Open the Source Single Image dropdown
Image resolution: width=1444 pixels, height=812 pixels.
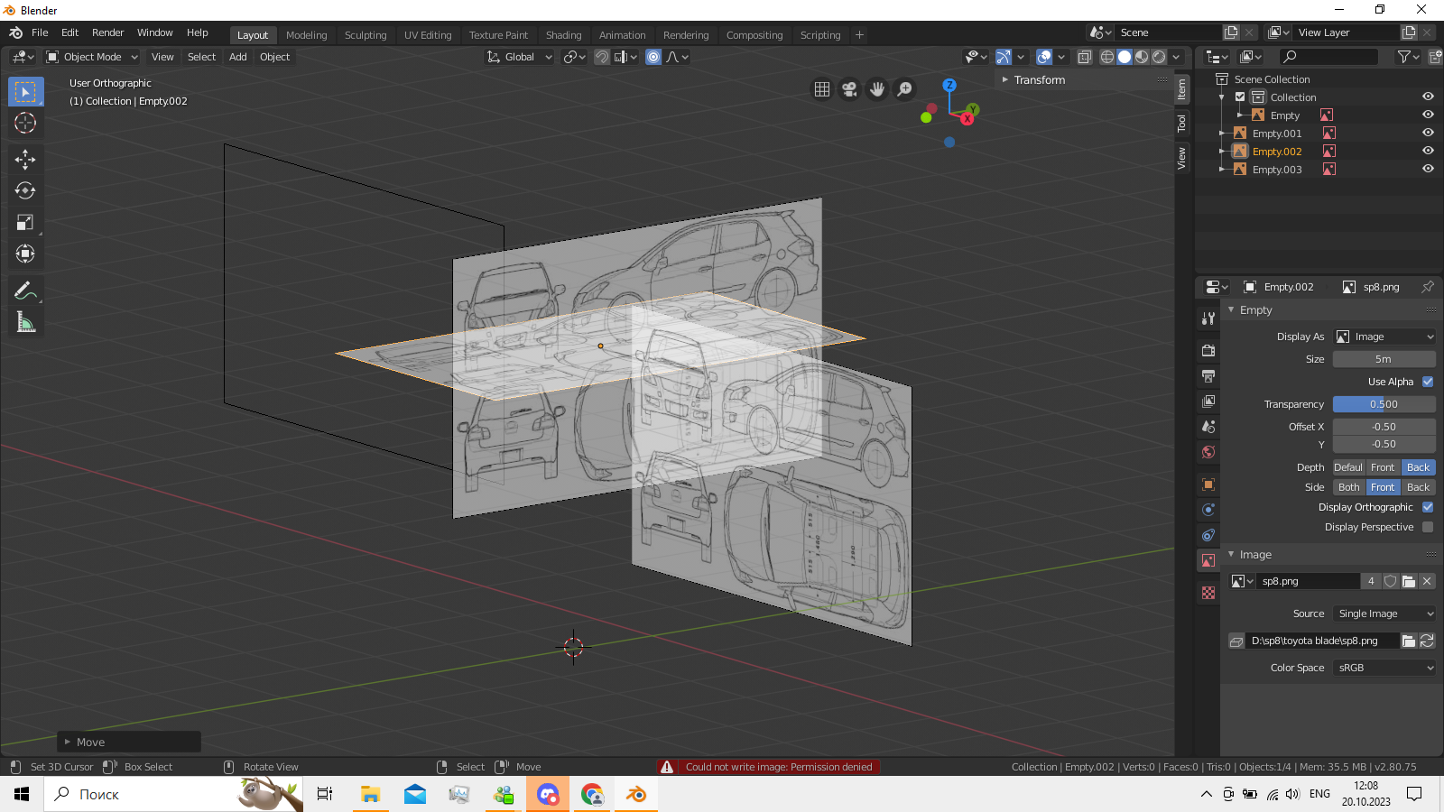pyautogui.click(x=1384, y=614)
